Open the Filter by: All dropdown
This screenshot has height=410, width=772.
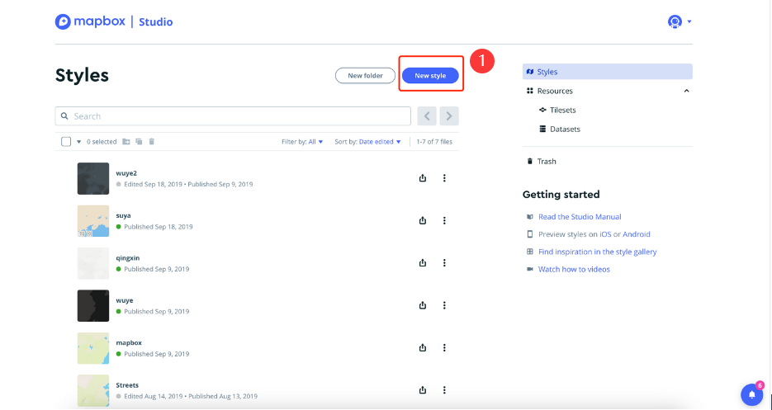point(302,142)
